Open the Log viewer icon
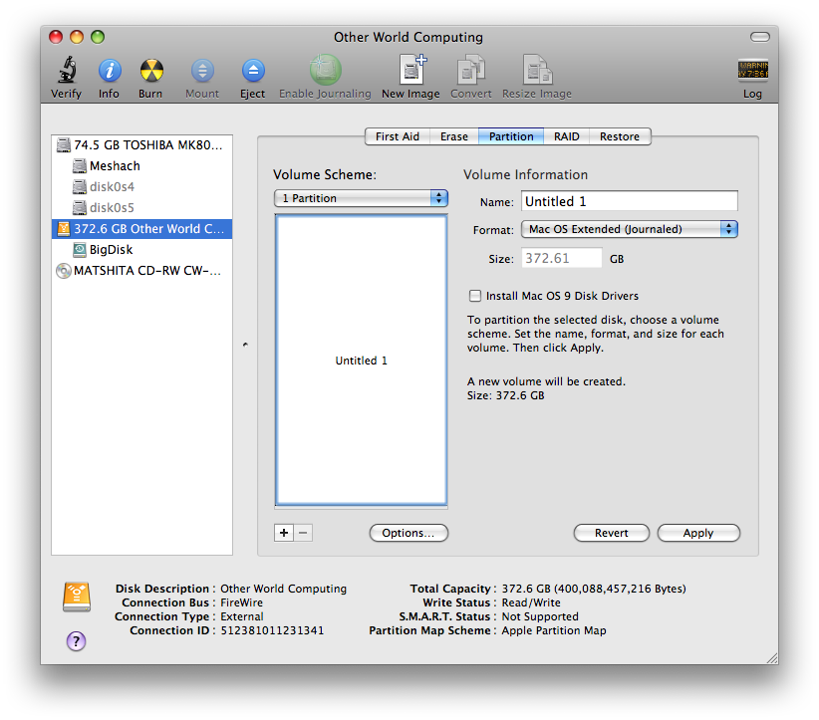Screen dimensions: 819x720 click(752, 70)
